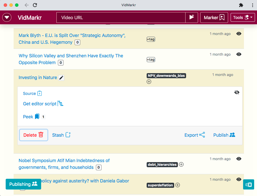The height and width of the screenshot is (196, 257).
Task: Open the Tools dropdown
Action: coord(243,18)
